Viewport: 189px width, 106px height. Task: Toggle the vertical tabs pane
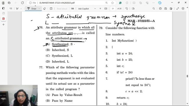click(x=3, y=8)
